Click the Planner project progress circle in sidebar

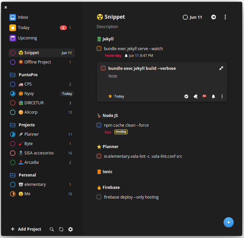click(x=13, y=134)
